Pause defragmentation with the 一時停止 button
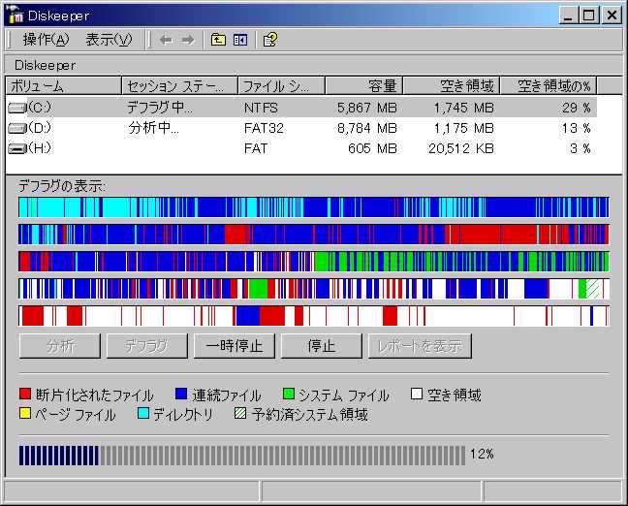Viewport: 628px width, 506px height. (235, 346)
